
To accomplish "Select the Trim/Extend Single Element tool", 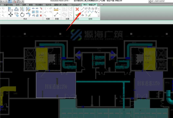I will click(x=33, y=15).
